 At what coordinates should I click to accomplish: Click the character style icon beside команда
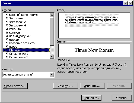point(7,29)
